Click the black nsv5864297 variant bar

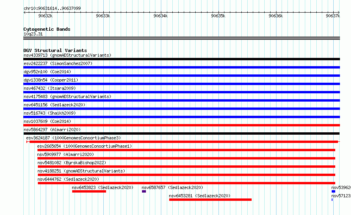point(181,133)
